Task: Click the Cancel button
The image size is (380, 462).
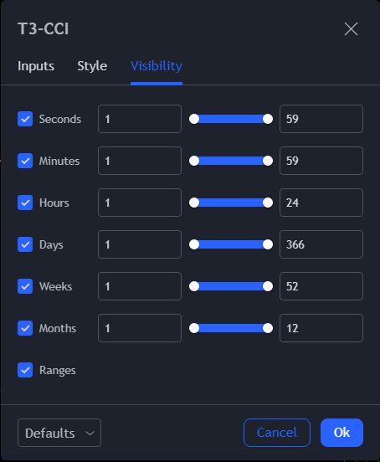Action: click(x=277, y=433)
